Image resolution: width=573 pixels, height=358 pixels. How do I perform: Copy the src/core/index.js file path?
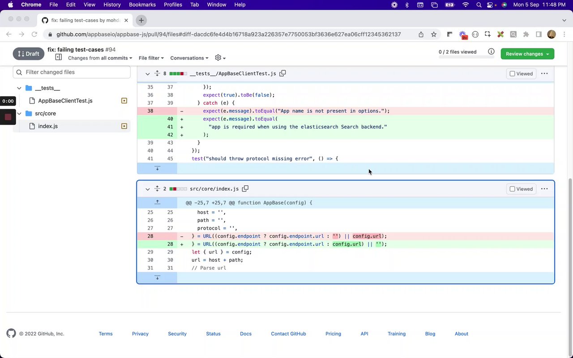[x=245, y=189]
